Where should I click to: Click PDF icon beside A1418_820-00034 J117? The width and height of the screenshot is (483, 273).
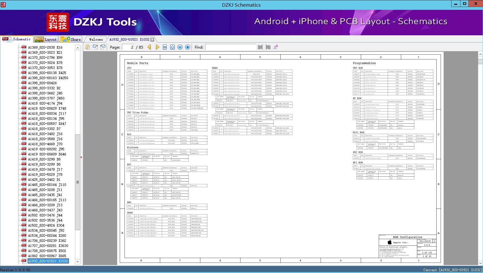point(24,113)
